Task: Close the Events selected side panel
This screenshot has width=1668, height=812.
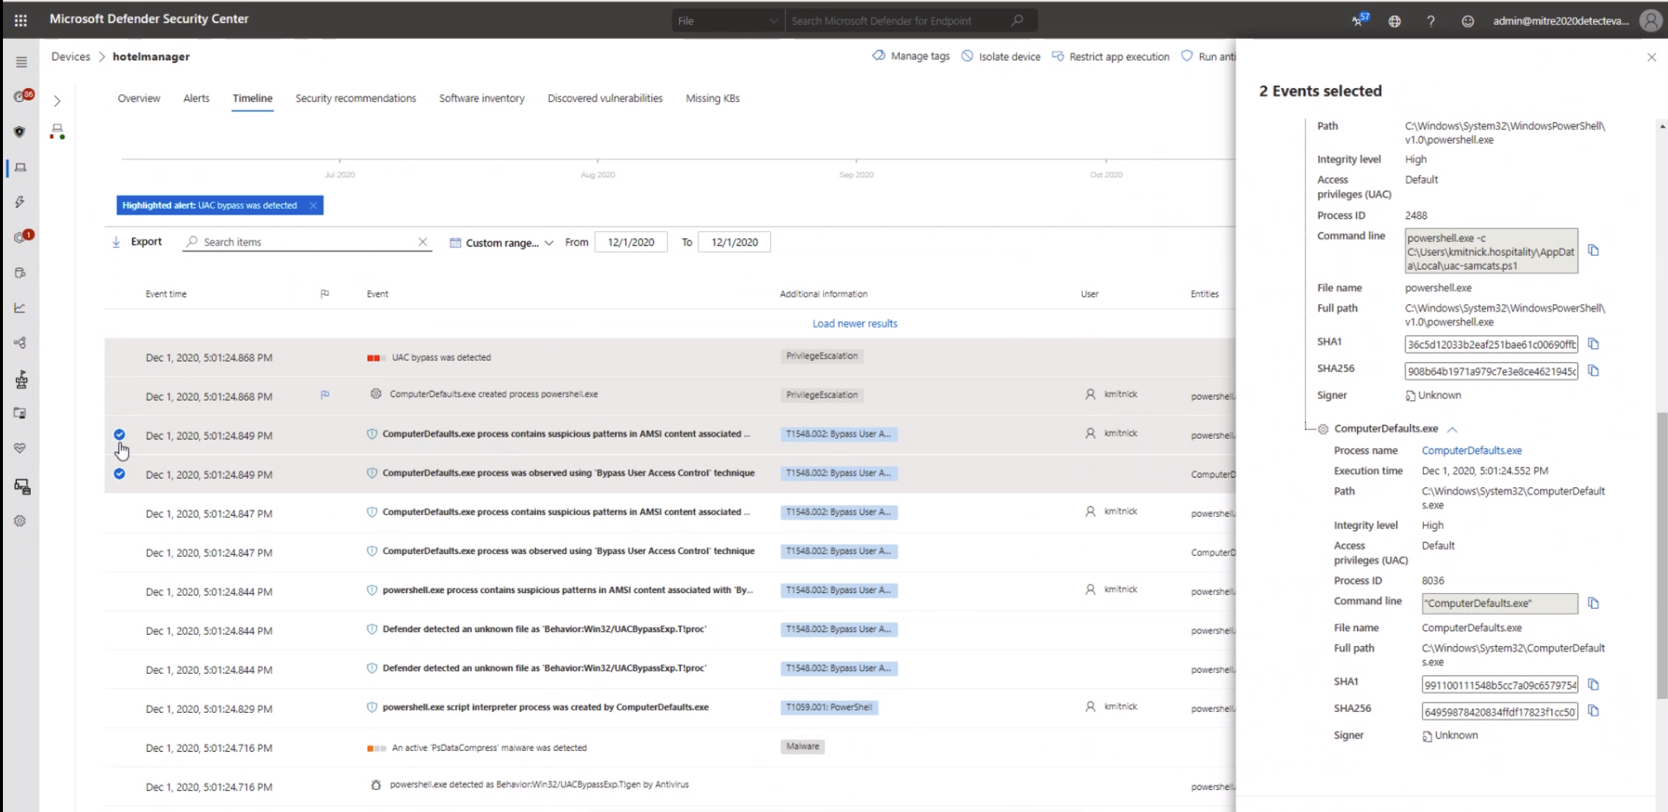Action: (x=1651, y=57)
